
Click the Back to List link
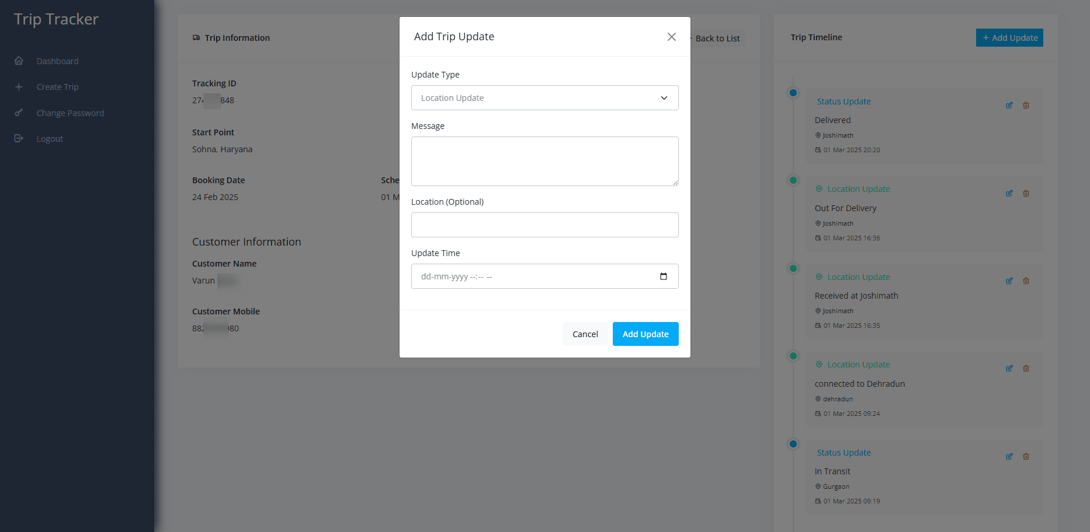717,38
